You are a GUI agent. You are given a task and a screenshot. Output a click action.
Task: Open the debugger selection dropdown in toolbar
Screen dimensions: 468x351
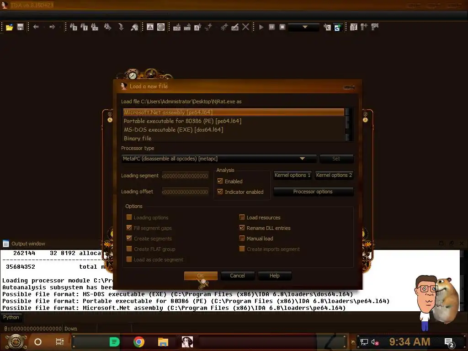click(304, 27)
